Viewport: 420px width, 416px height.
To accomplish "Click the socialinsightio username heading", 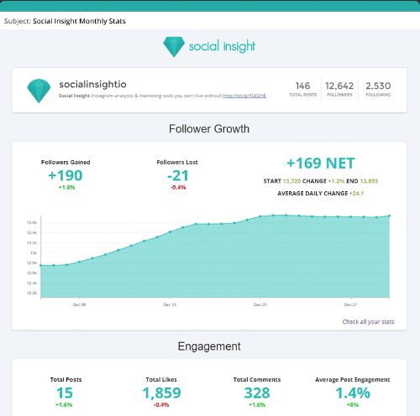I will (x=92, y=84).
